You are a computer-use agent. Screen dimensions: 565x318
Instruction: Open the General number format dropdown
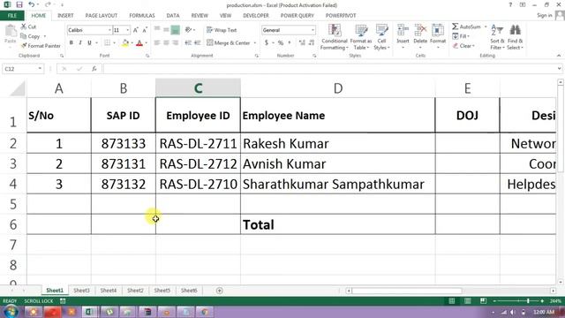coord(313,30)
